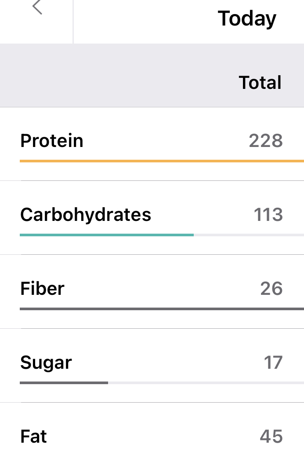Tap the teal filled Carbohydrates progress bar
The image size is (304, 455).
[x=107, y=235]
